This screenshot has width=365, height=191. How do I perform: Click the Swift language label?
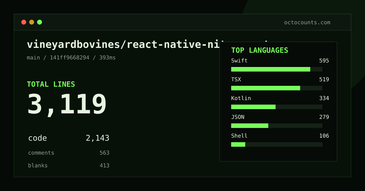click(239, 61)
